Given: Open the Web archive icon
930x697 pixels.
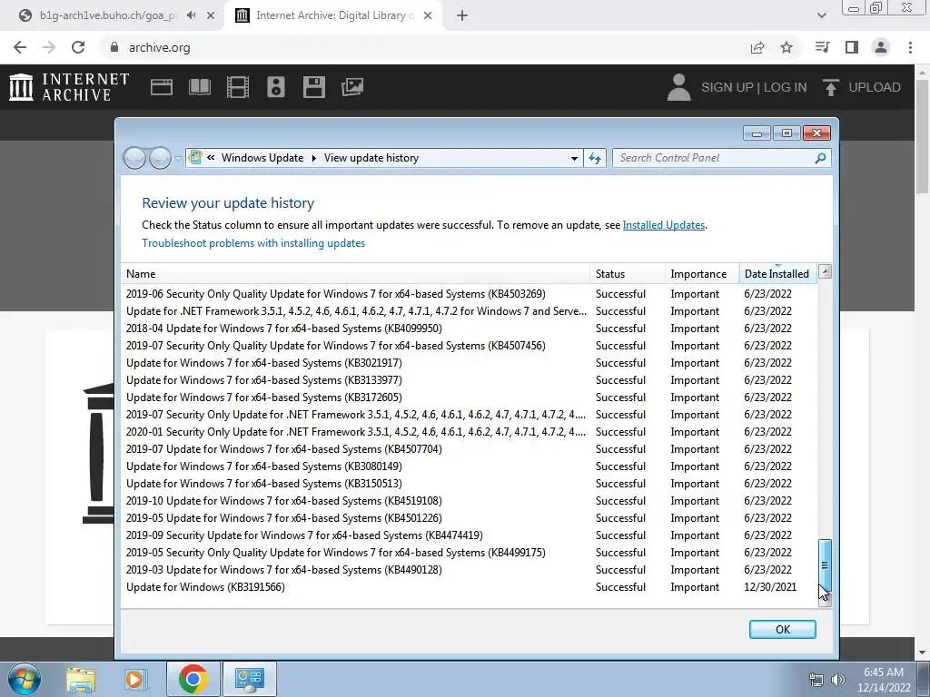Looking at the screenshot, I should pyautogui.click(x=162, y=87).
